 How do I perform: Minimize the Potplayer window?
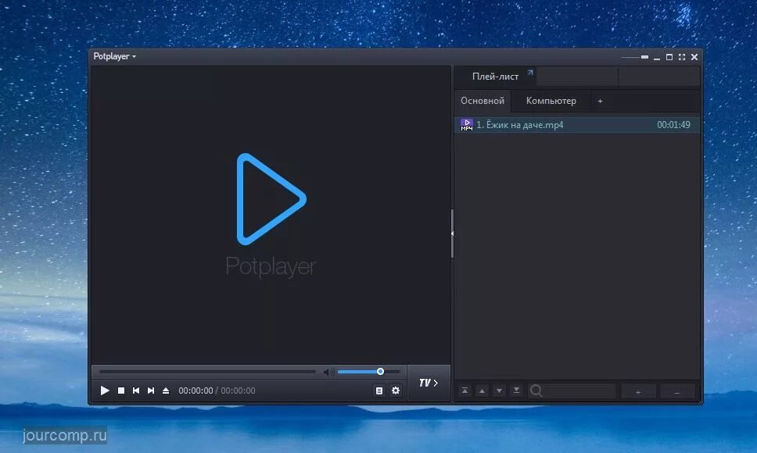(x=657, y=58)
